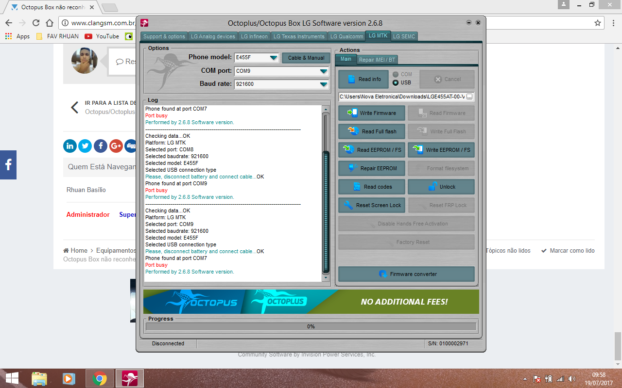The width and height of the screenshot is (622, 388).
Task: Open the firmware file browse button
Action: click(x=469, y=97)
